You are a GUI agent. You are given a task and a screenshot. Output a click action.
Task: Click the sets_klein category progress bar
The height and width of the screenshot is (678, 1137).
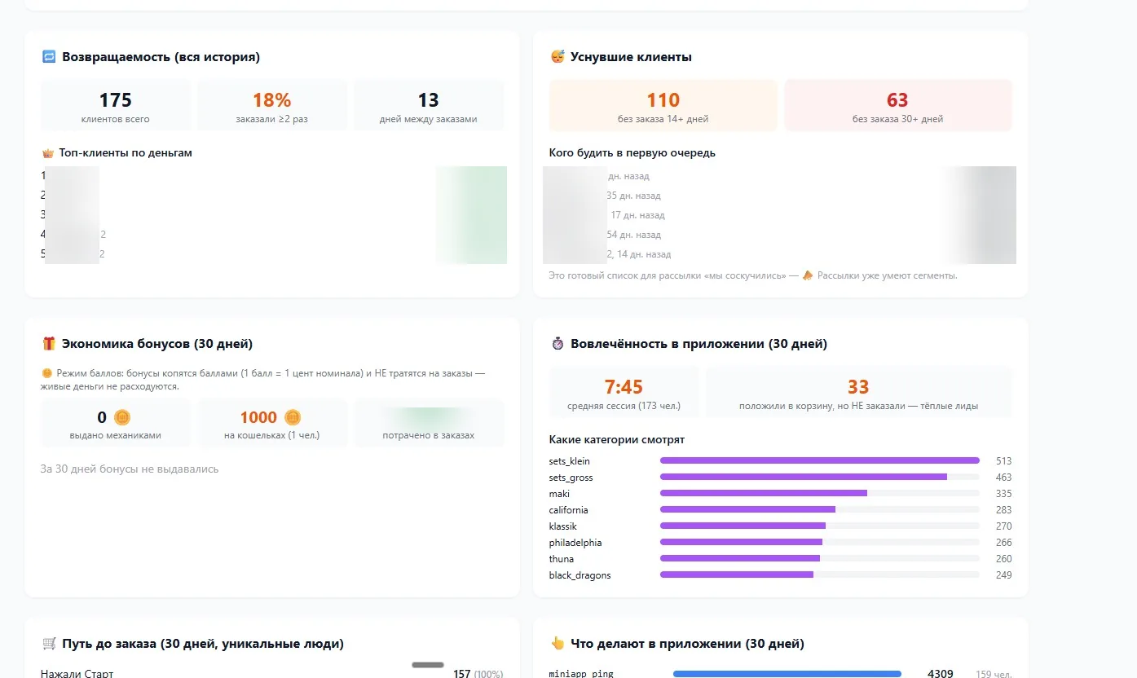pyautogui.click(x=820, y=461)
